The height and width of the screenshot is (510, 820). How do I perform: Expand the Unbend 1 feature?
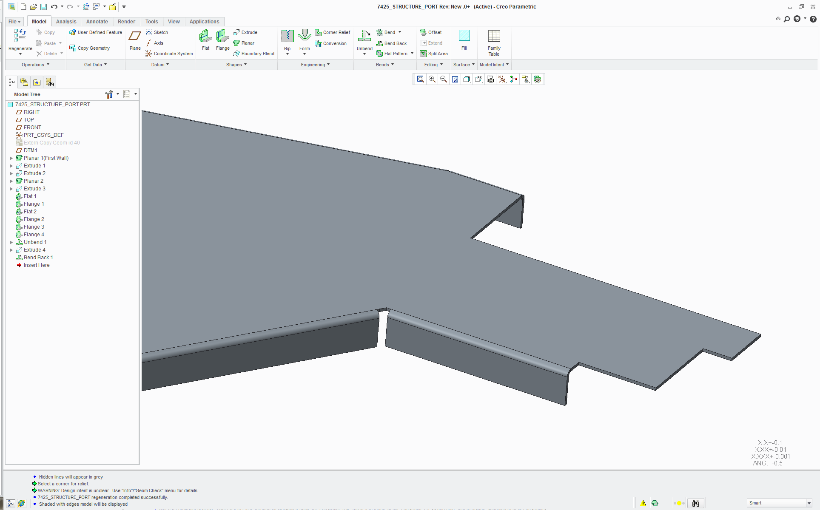tap(11, 242)
